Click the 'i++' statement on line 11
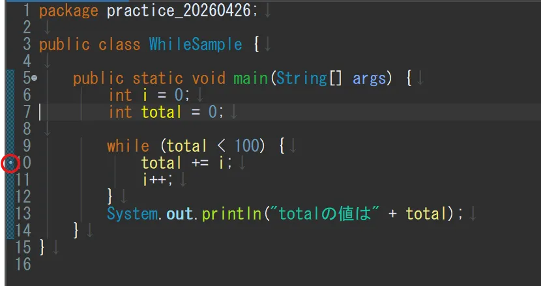This screenshot has width=541, height=286. pyautogui.click(x=157, y=180)
